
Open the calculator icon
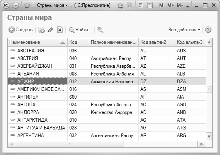[140, 5]
